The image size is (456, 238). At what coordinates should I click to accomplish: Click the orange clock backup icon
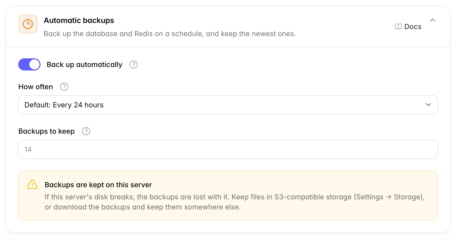pyautogui.click(x=28, y=24)
